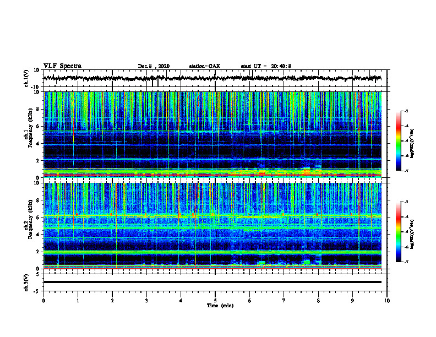The height and width of the screenshot is (337, 436).
Task: Click time axis tick label '2'
Action: pos(112,301)
